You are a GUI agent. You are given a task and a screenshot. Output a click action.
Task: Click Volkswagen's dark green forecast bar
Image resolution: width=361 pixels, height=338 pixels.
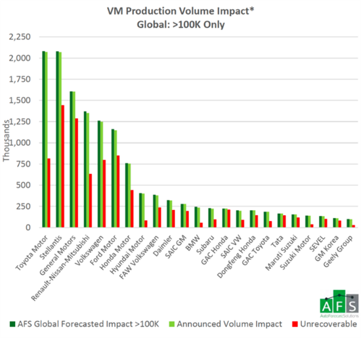tap(99, 174)
